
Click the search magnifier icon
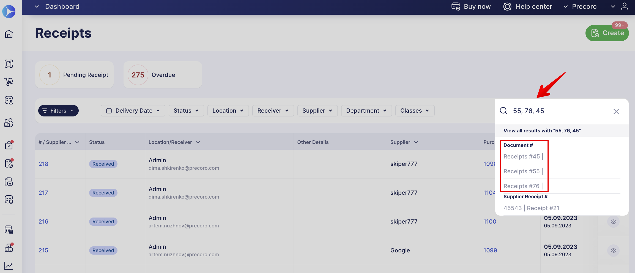point(503,111)
